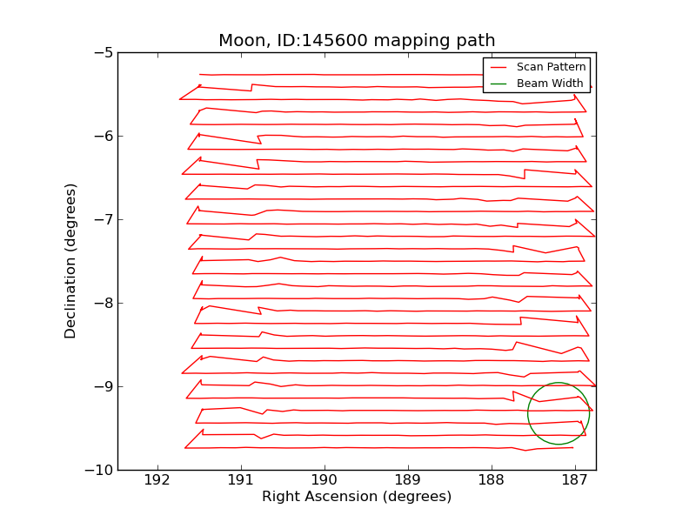Select the 189 Right Ascension tick label
The image size is (696, 522).
point(407,480)
